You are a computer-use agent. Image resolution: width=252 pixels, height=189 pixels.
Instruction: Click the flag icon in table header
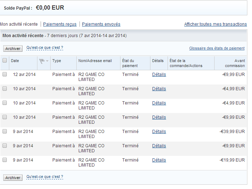pos(42,61)
